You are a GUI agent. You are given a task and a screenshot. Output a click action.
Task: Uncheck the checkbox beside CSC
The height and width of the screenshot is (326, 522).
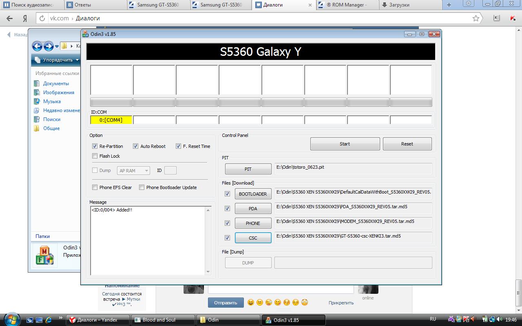(227, 238)
